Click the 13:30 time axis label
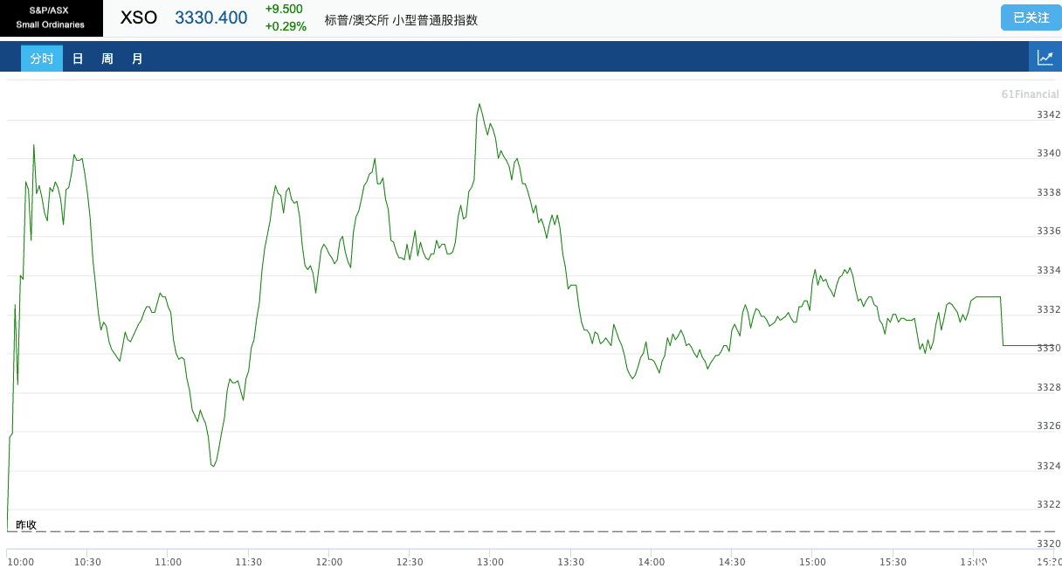Viewport: 1062px width, 575px height. point(570,562)
